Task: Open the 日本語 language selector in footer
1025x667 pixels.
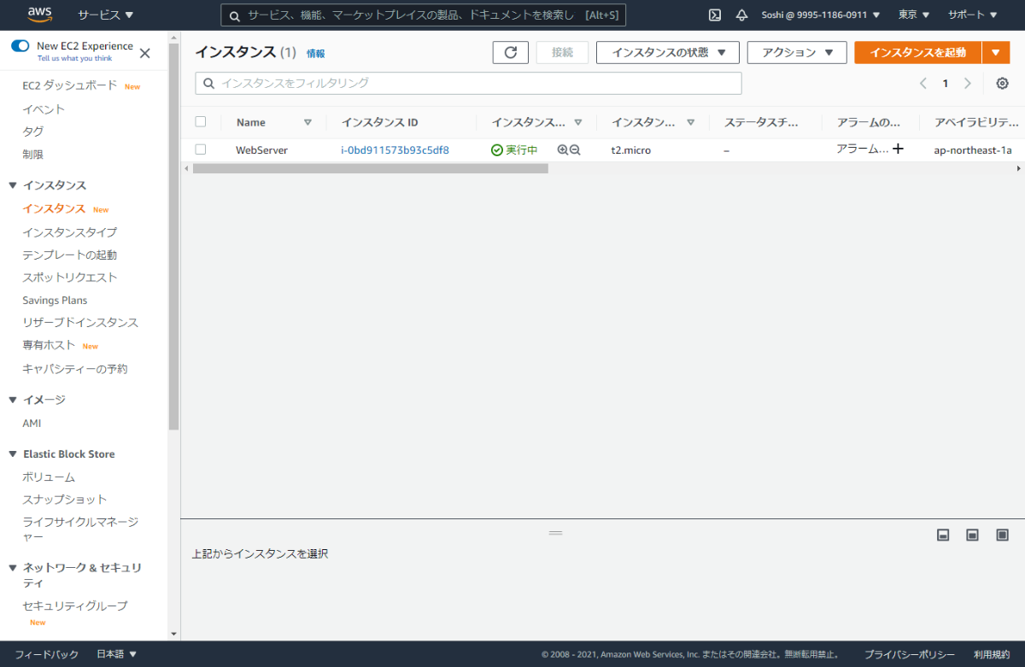Action: [117, 654]
